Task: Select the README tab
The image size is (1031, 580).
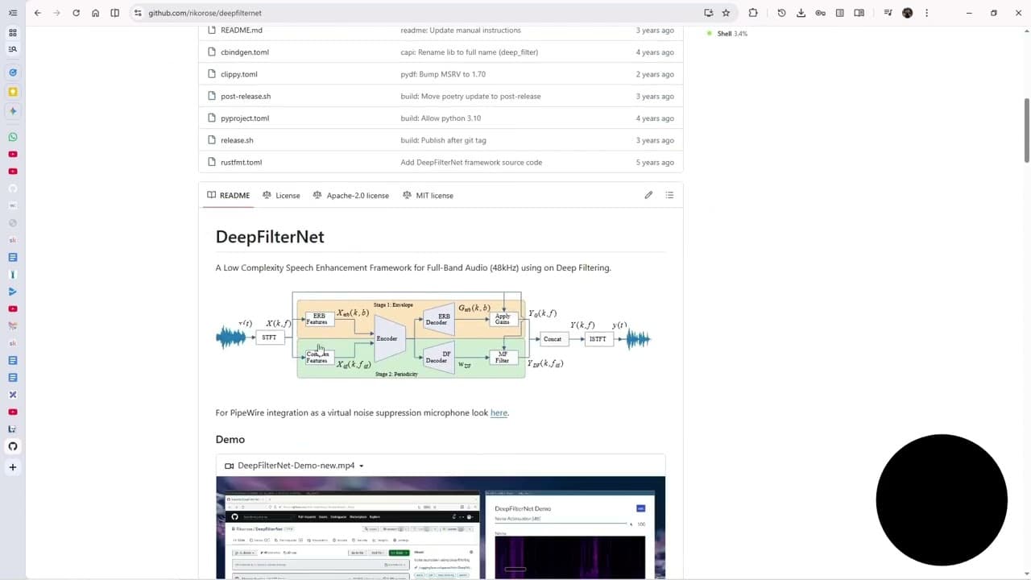Action: point(228,195)
